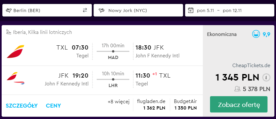Viewport: 276px width, 119px height.
Task: Click the seat icon beside airline names
Action: coord(9,32)
